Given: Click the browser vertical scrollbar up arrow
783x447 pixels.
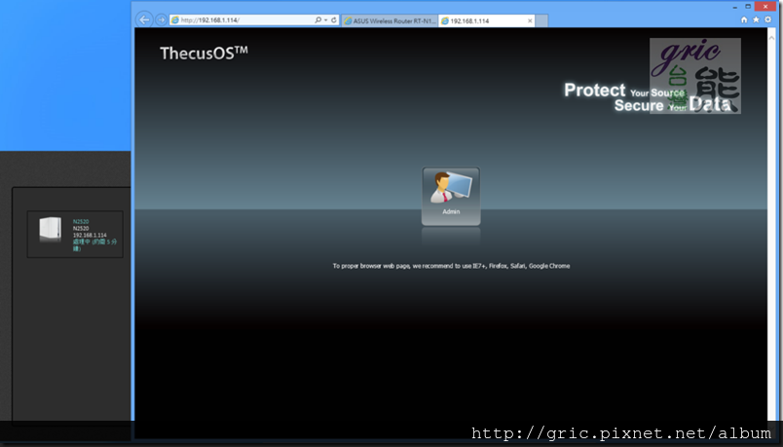Looking at the screenshot, I should point(772,38).
